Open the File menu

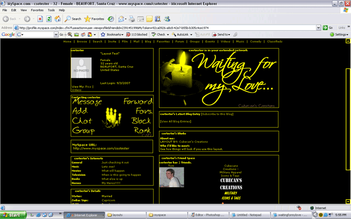5,10
